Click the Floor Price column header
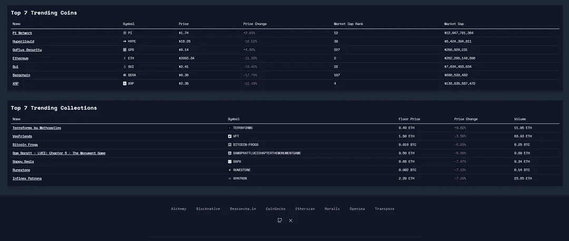 tap(409, 119)
